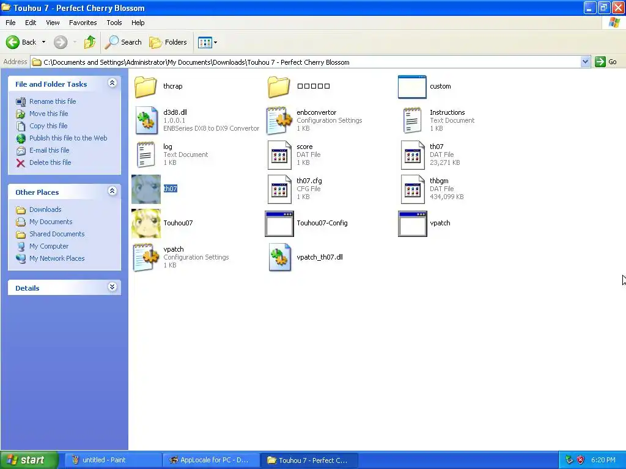The image size is (626, 469).
Task: Open the Help menu
Action: pyautogui.click(x=138, y=23)
